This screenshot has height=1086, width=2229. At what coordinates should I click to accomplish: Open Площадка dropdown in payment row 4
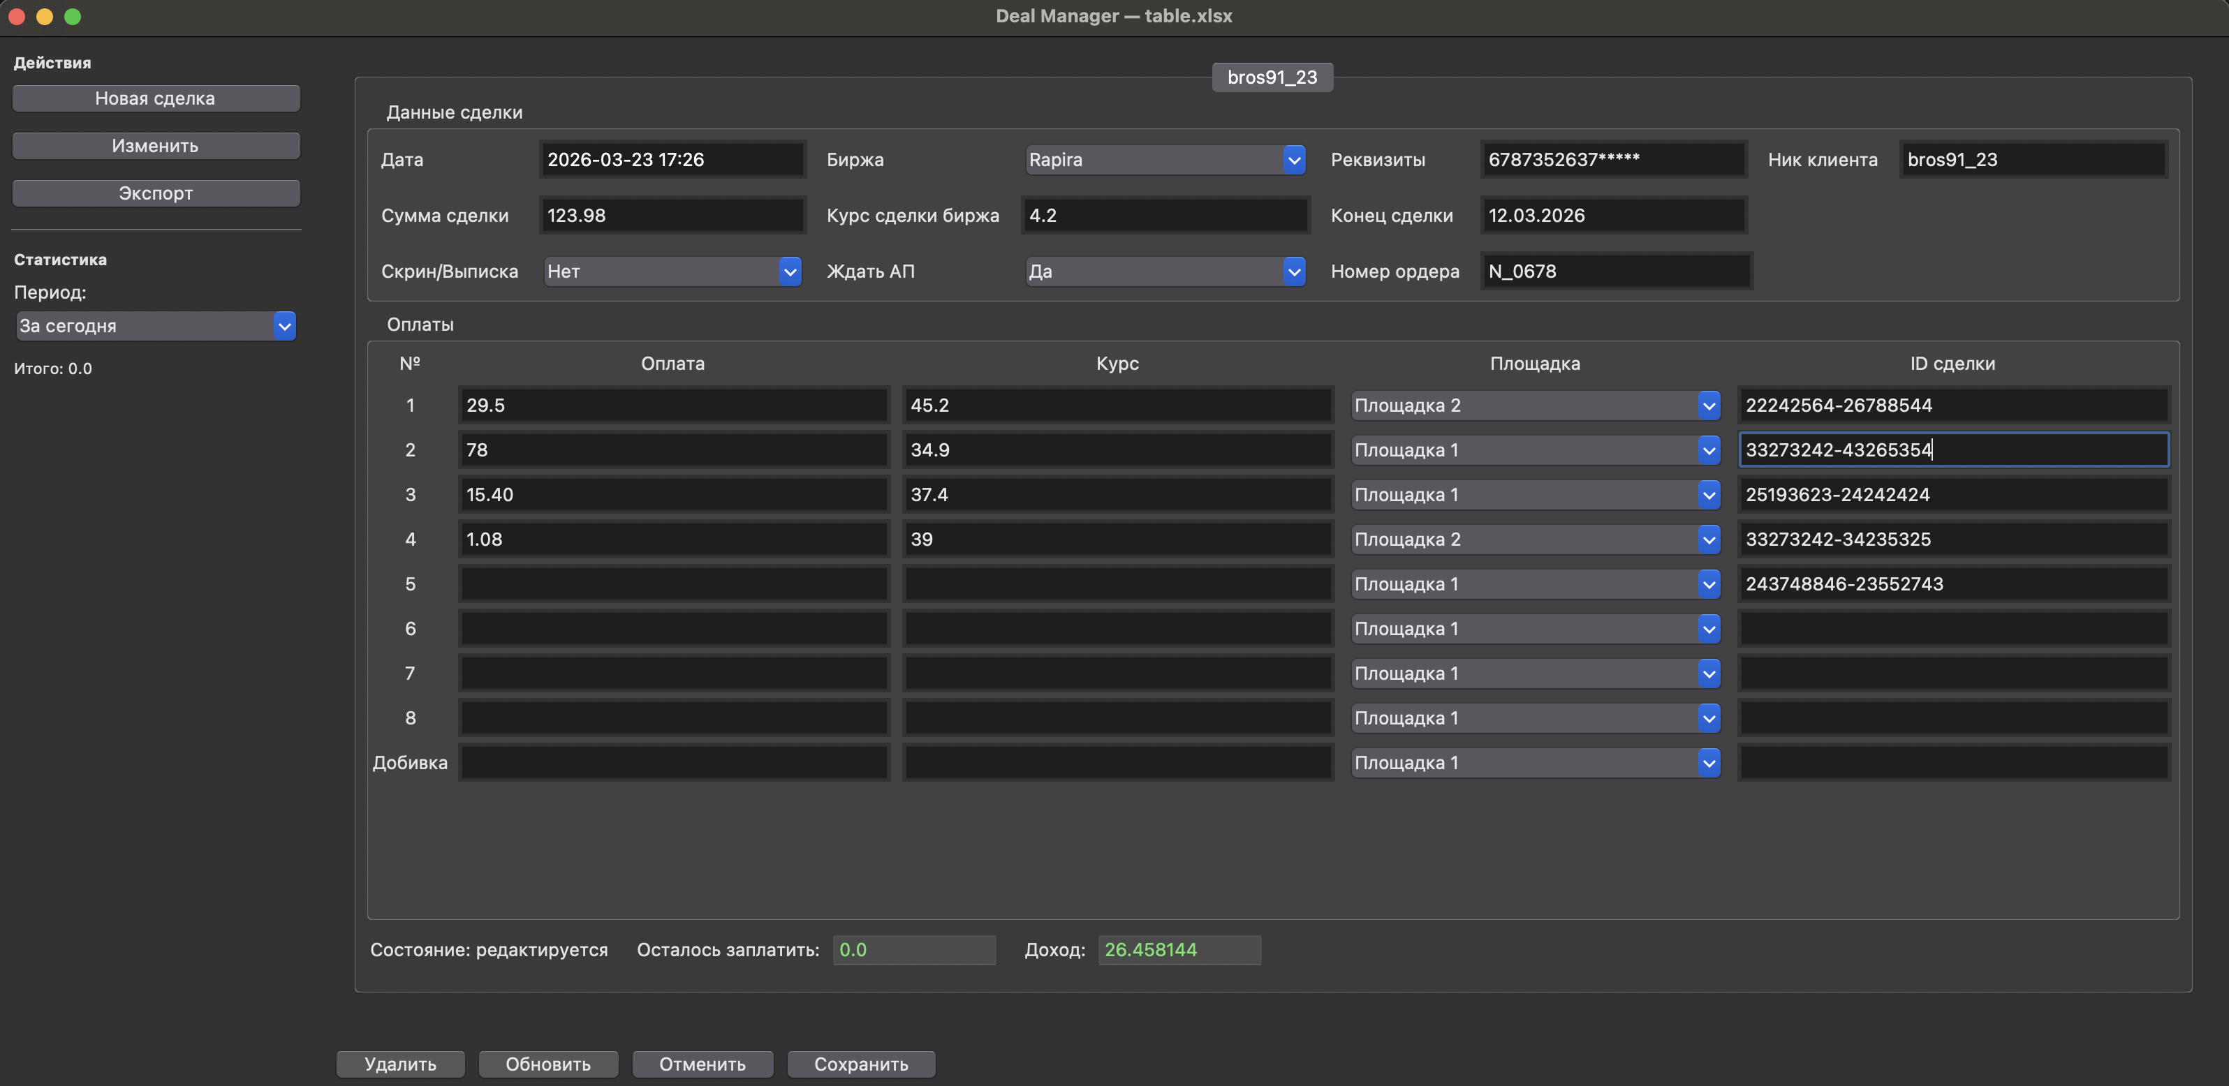pyautogui.click(x=1536, y=540)
